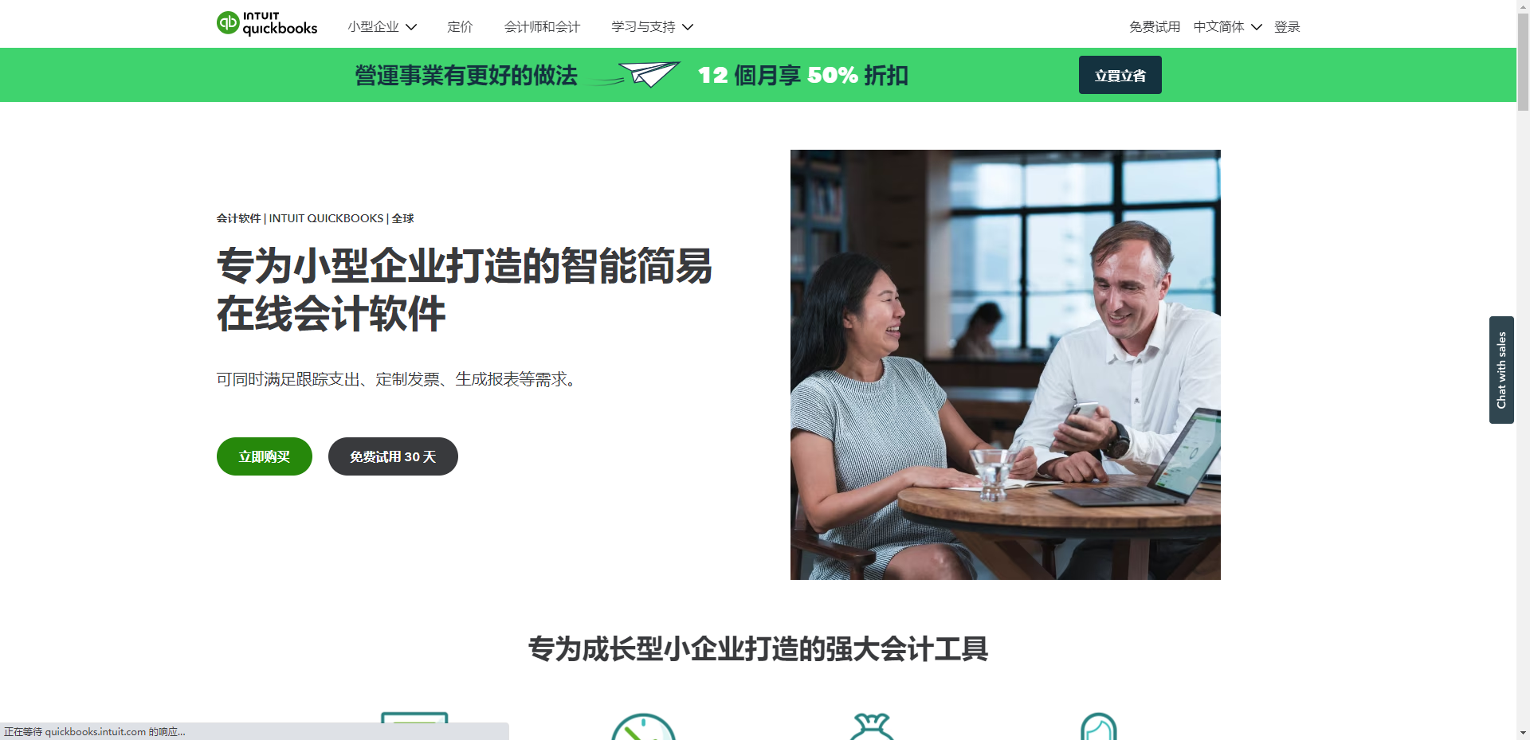Open the 中文简体 language selector

pyautogui.click(x=1227, y=26)
